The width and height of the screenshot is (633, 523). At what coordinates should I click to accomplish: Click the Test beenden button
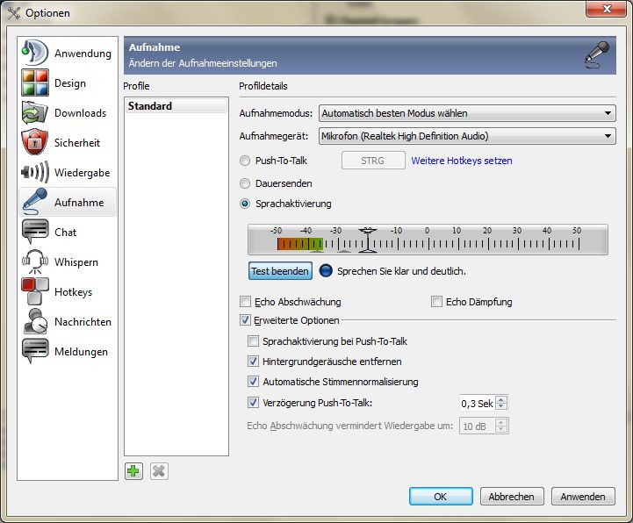click(280, 271)
